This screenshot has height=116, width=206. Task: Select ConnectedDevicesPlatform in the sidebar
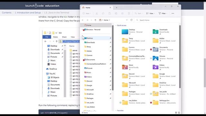pos(96,64)
